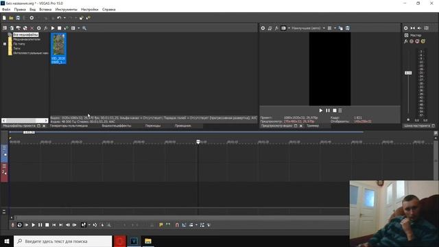The image size is (439, 247).
Task: Open master FX button under Мастер
Action: (x=405, y=41)
